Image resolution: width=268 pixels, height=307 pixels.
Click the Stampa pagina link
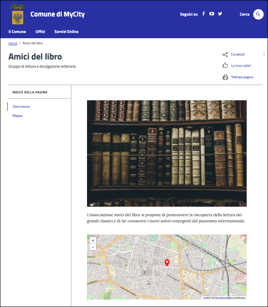pos(242,77)
